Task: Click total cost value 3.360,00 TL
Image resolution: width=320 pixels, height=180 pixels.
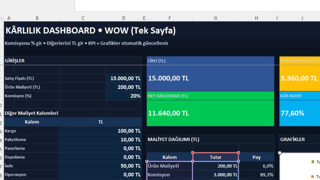Action: click(x=299, y=78)
